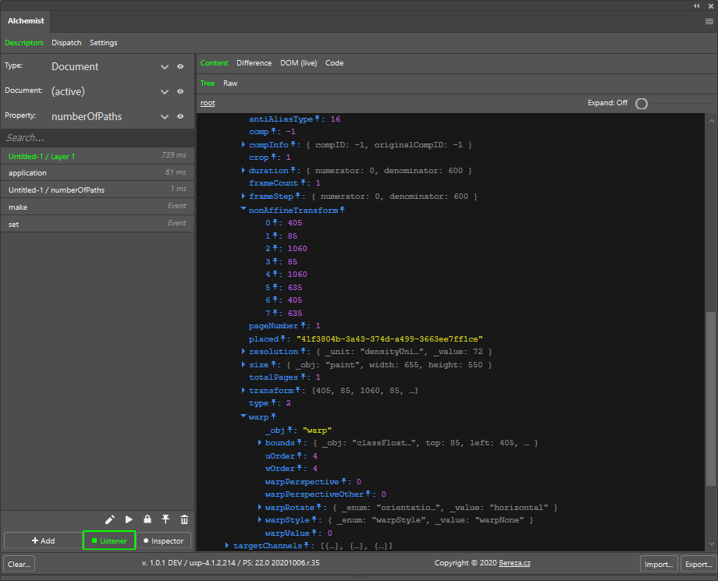Open the Difference tab
Image resolution: width=718 pixels, height=581 pixels.
point(255,62)
